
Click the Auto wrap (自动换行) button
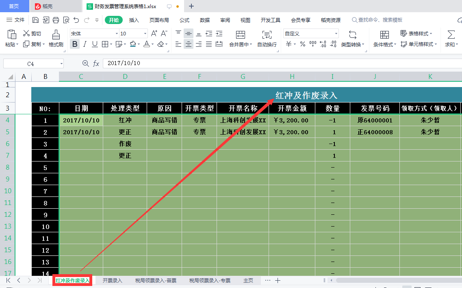click(267, 38)
